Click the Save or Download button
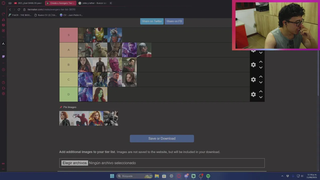 pos(162,138)
